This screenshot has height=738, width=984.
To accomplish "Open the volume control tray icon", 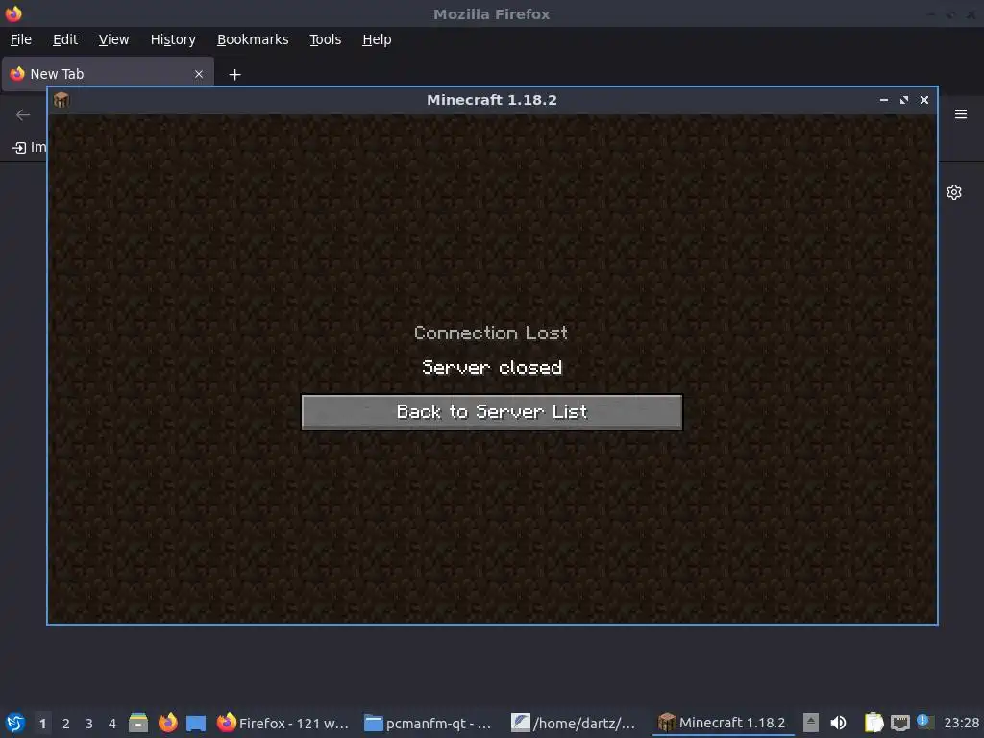I will (x=838, y=723).
